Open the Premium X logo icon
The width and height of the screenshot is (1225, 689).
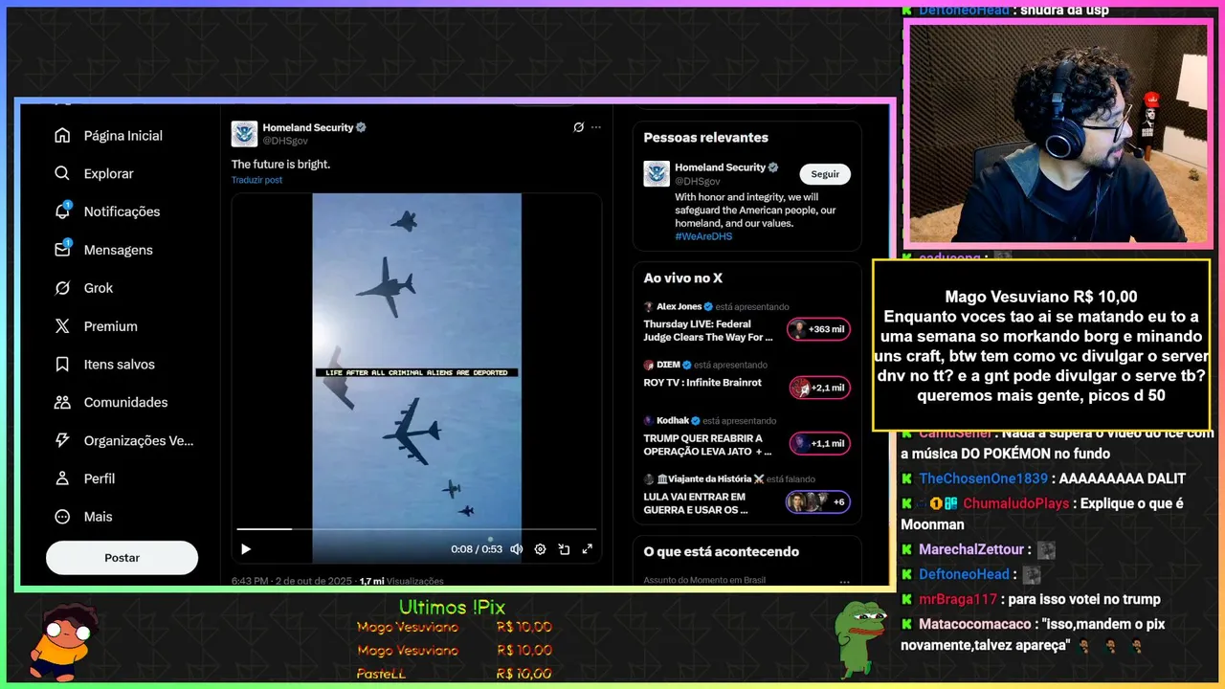click(62, 326)
